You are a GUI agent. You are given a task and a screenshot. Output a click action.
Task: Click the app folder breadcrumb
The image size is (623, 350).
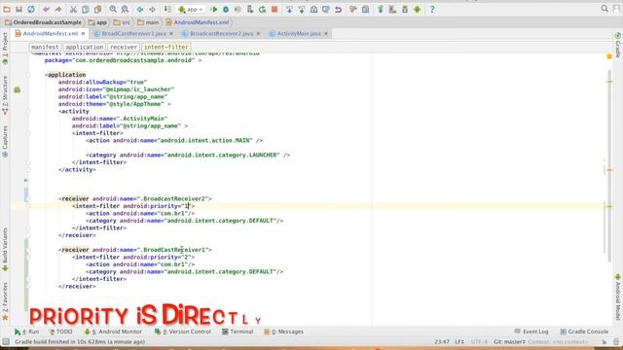pyautogui.click(x=97, y=22)
